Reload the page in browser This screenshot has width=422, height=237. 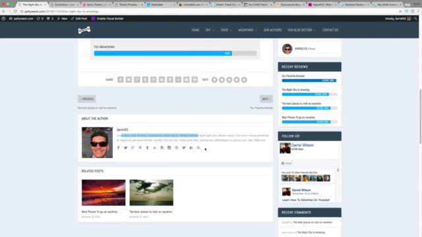[x=15, y=11]
